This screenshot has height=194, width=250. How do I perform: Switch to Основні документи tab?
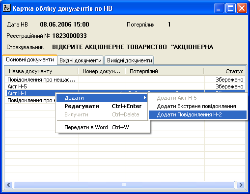30,59
